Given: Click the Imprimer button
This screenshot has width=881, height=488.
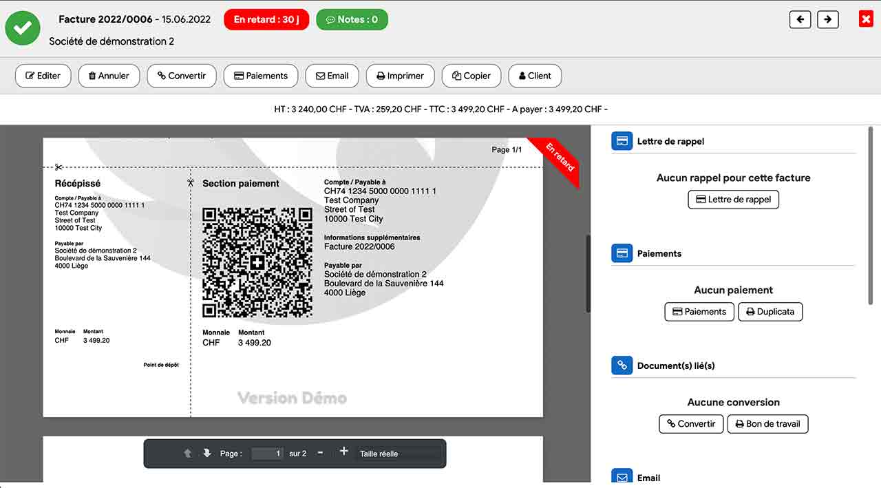Looking at the screenshot, I should coord(400,76).
